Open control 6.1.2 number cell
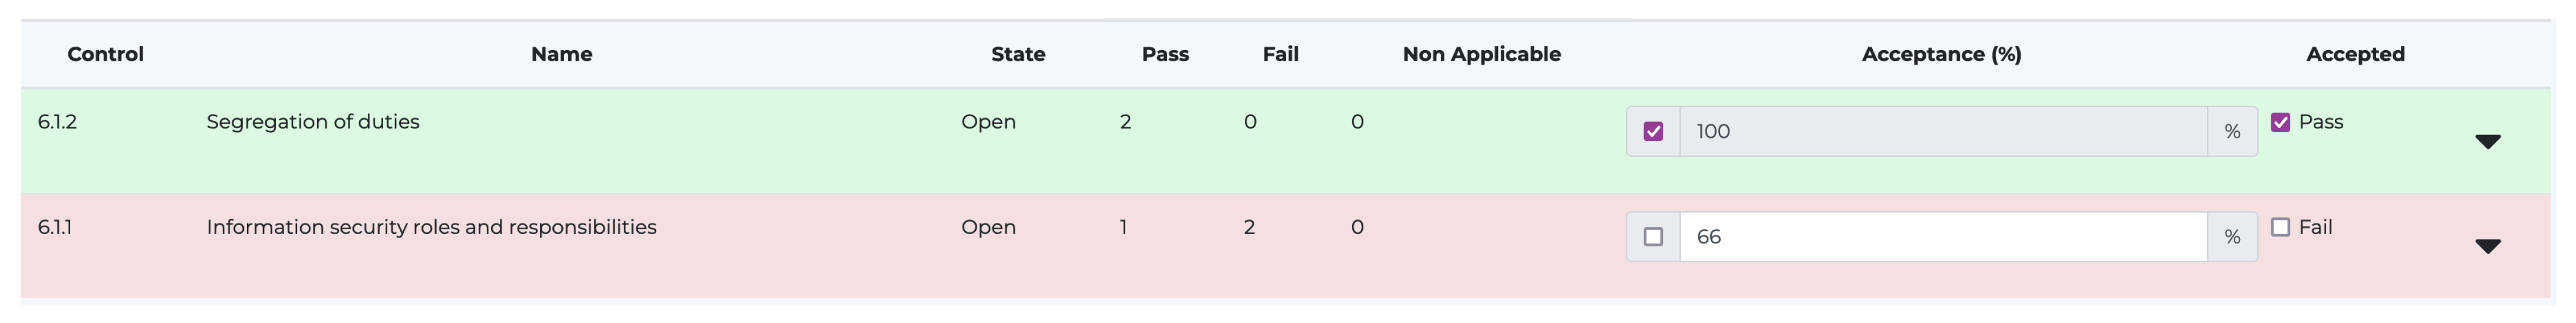 [x=57, y=122]
